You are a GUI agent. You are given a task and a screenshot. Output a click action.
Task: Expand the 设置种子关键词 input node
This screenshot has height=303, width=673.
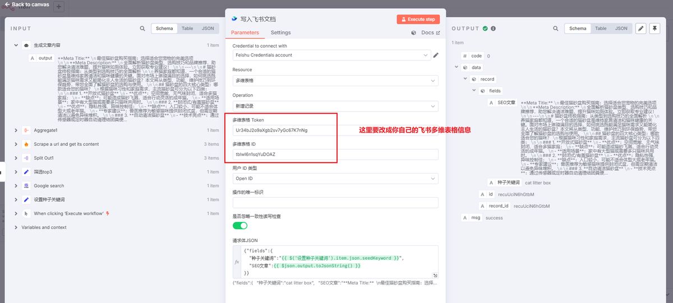pos(16,199)
